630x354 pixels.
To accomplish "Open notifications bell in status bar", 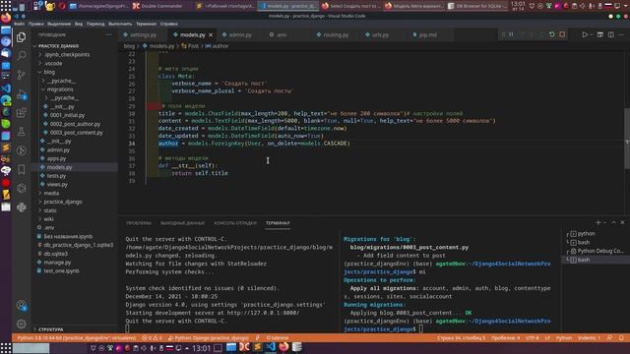I will (x=621, y=338).
